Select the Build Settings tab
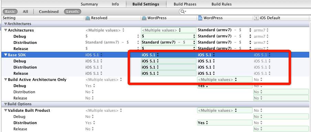 146,4
